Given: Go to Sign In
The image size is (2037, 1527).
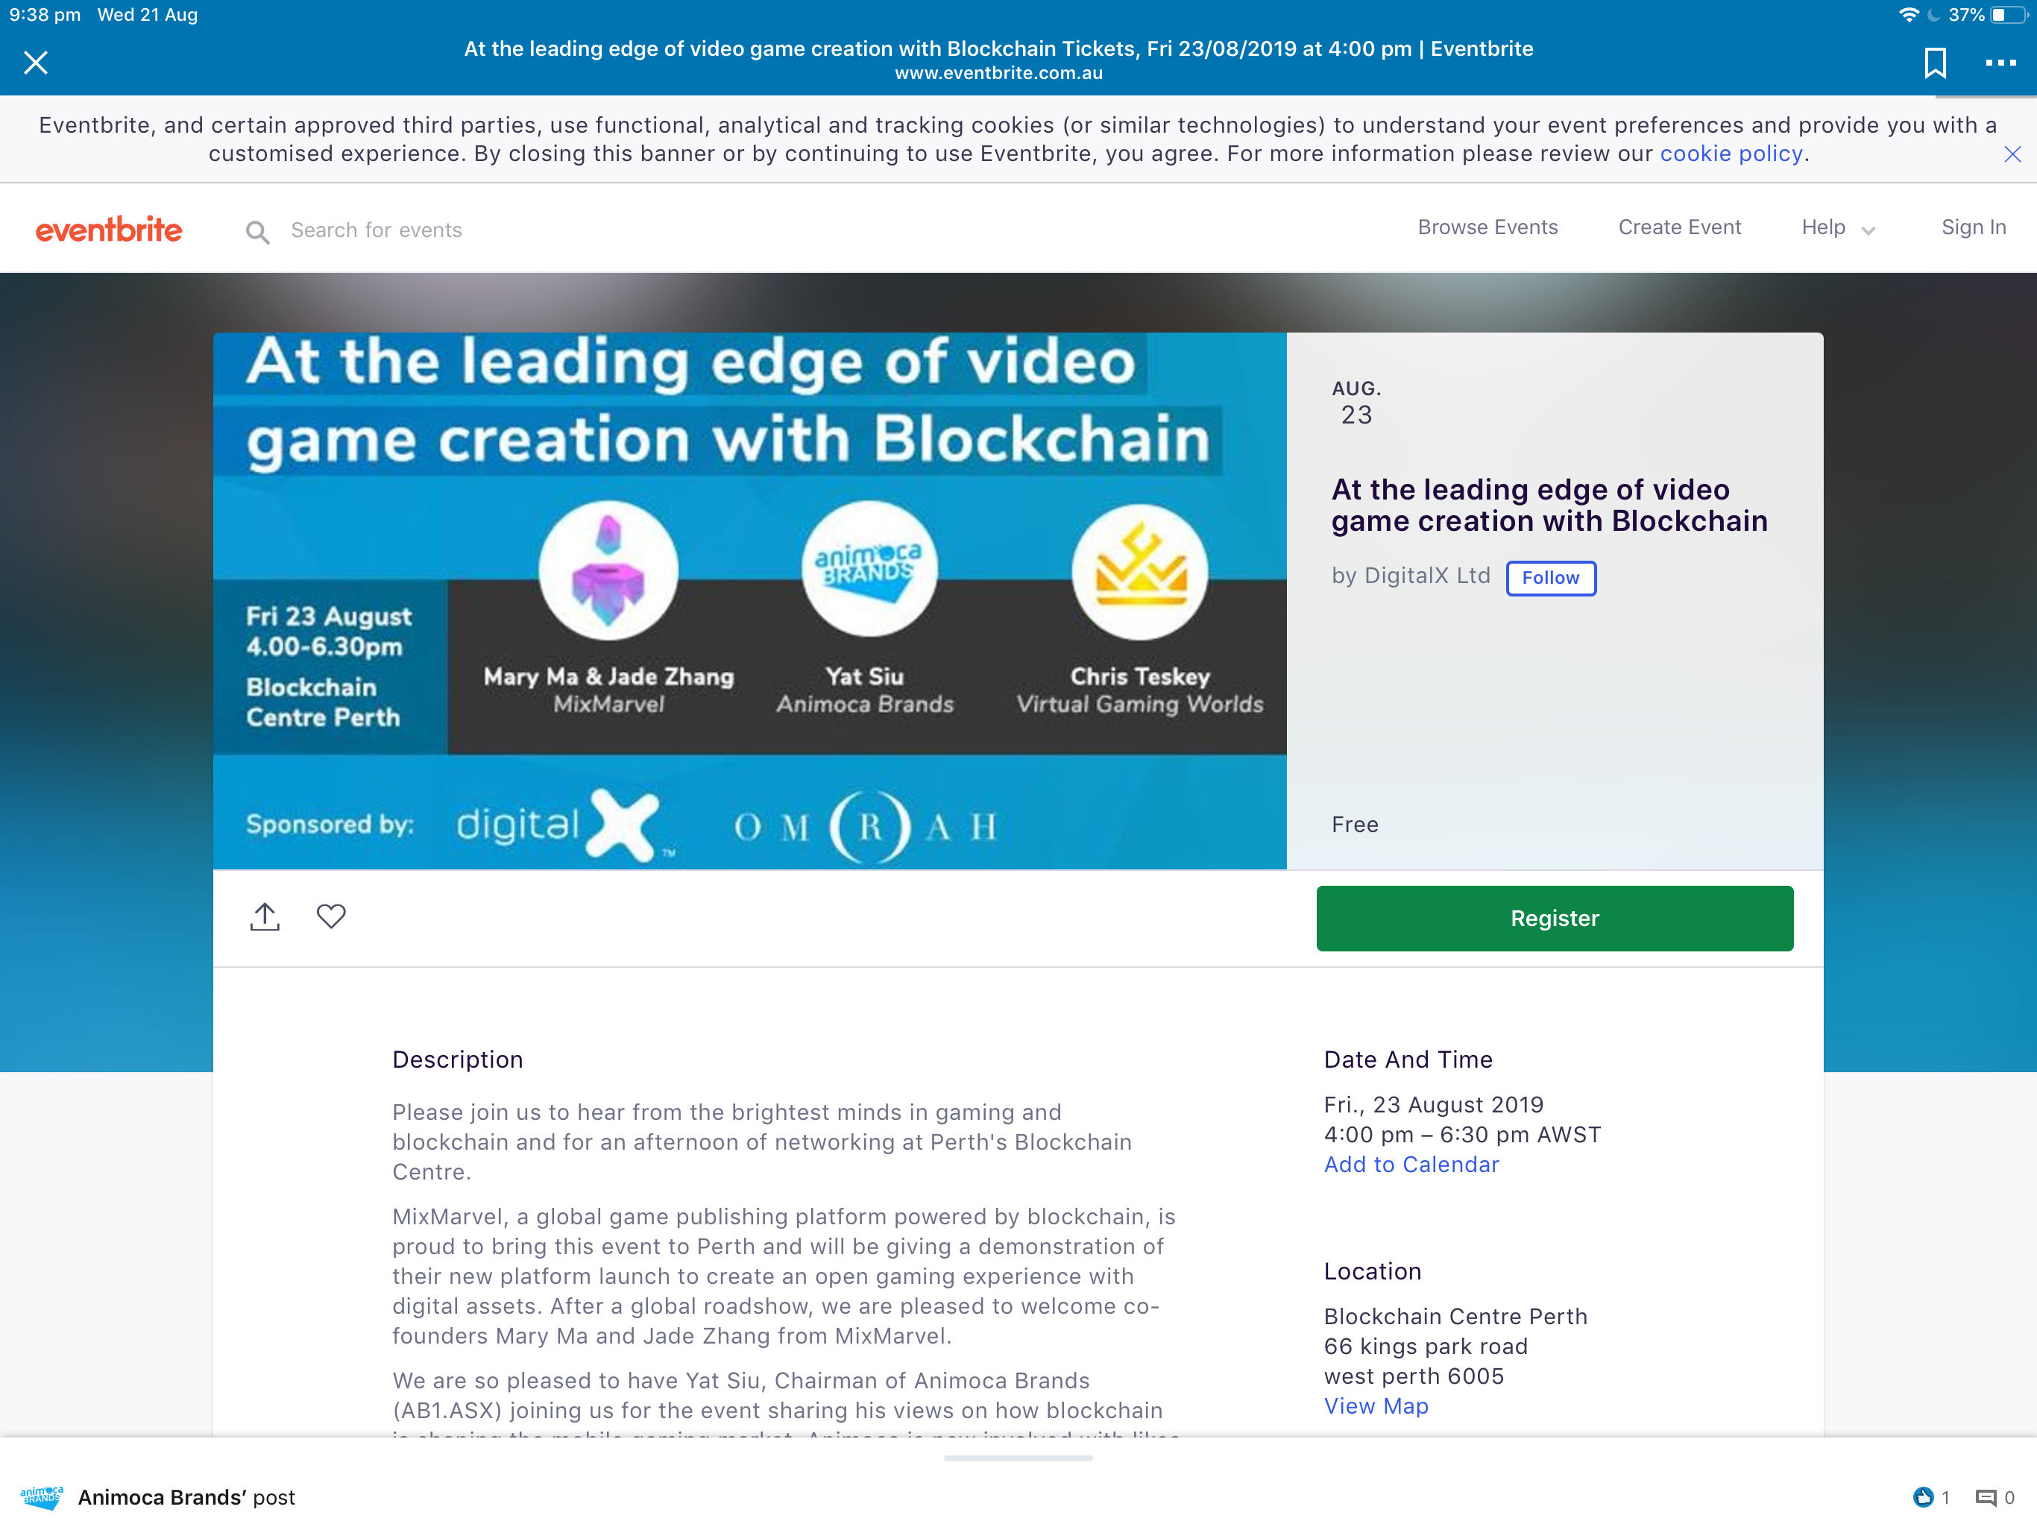Looking at the screenshot, I should pos(1974,227).
